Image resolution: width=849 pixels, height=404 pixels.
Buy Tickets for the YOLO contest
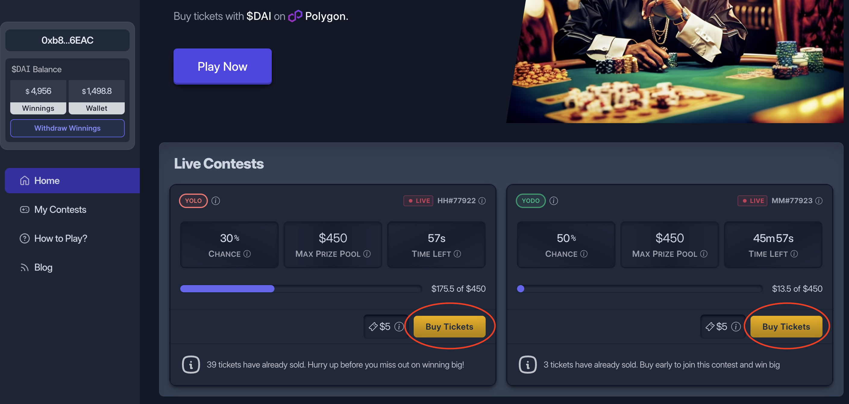pyautogui.click(x=449, y=327)
